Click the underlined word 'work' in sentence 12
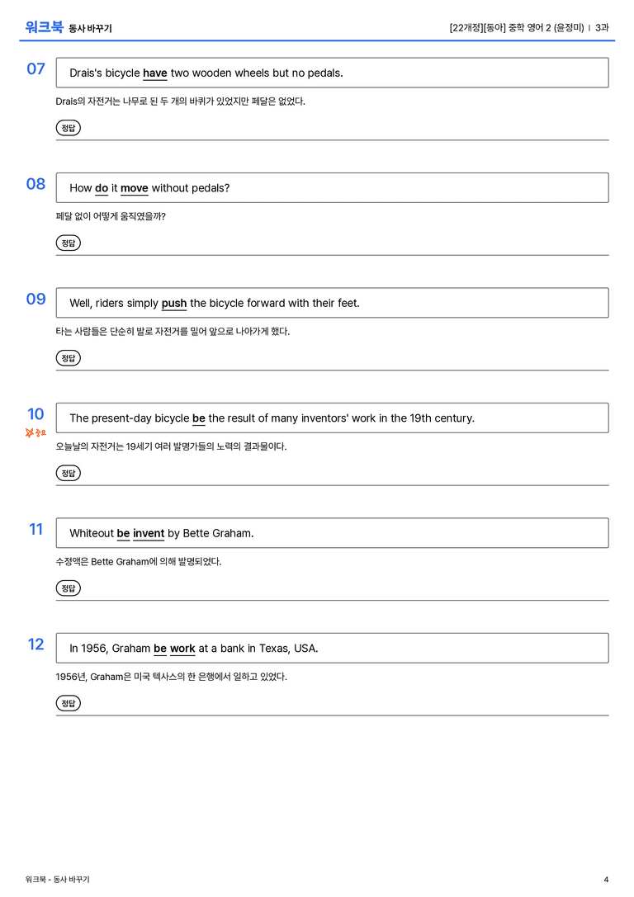Screen dimensions: 634x897 pos(182,648)
